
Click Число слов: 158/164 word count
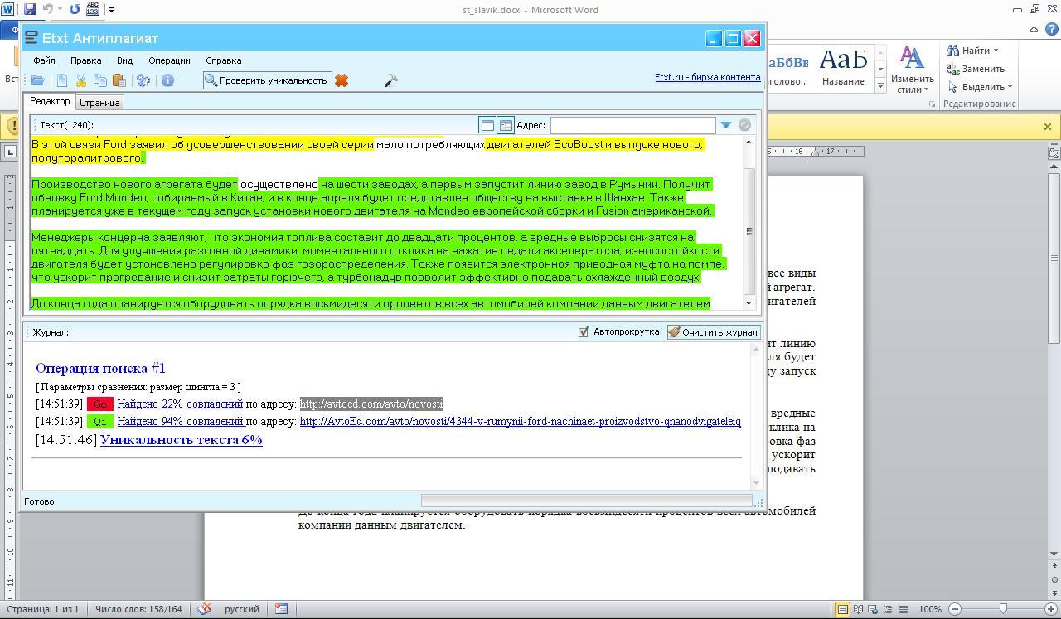pyautogui.click(x=138, y=609)
